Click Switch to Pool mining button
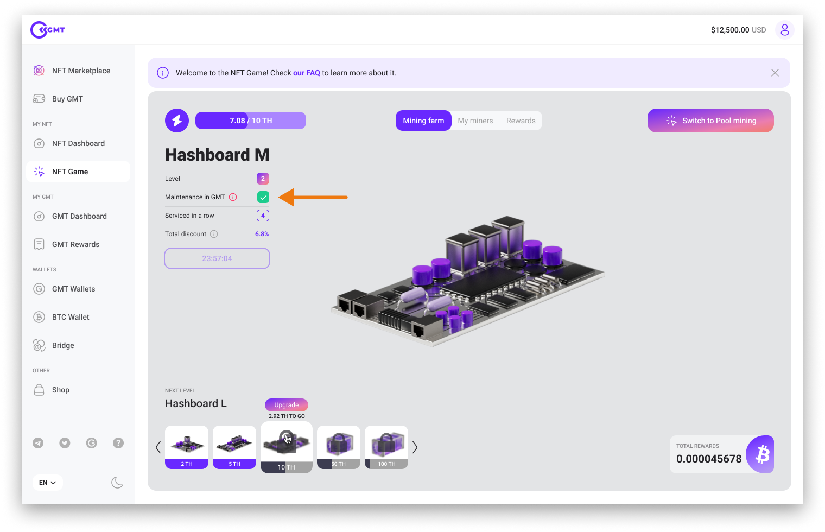 coord(710,121)
